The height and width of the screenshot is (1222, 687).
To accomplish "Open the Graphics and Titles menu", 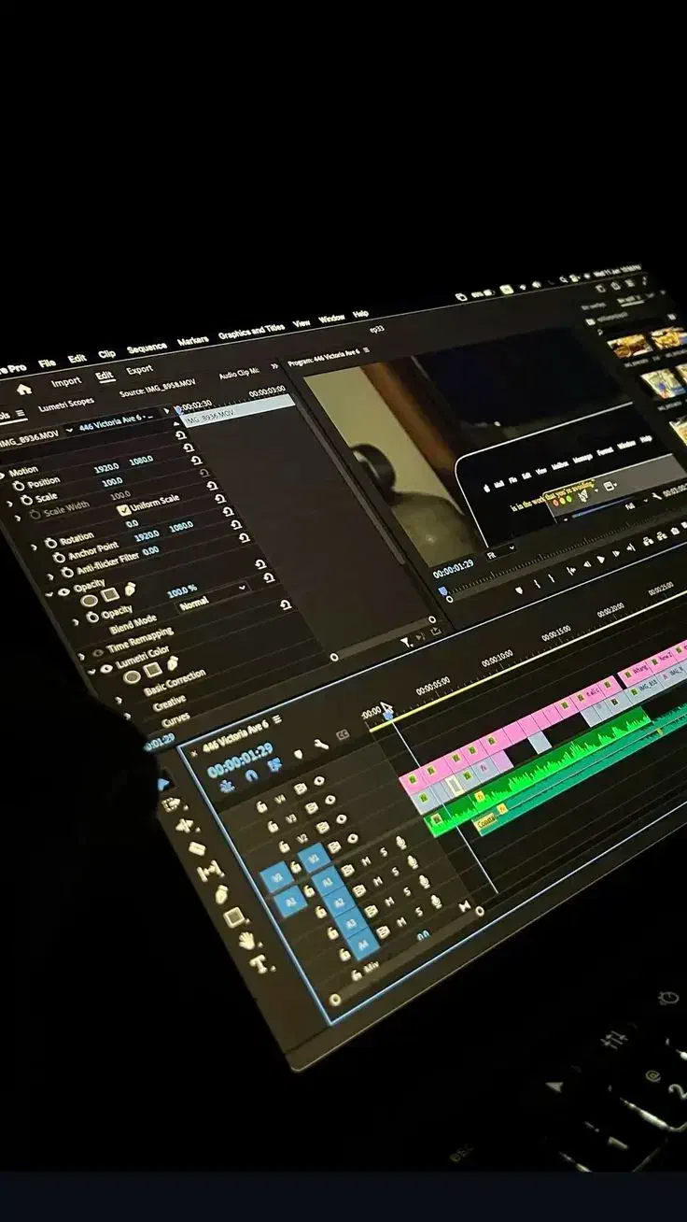I will [251, 331].
